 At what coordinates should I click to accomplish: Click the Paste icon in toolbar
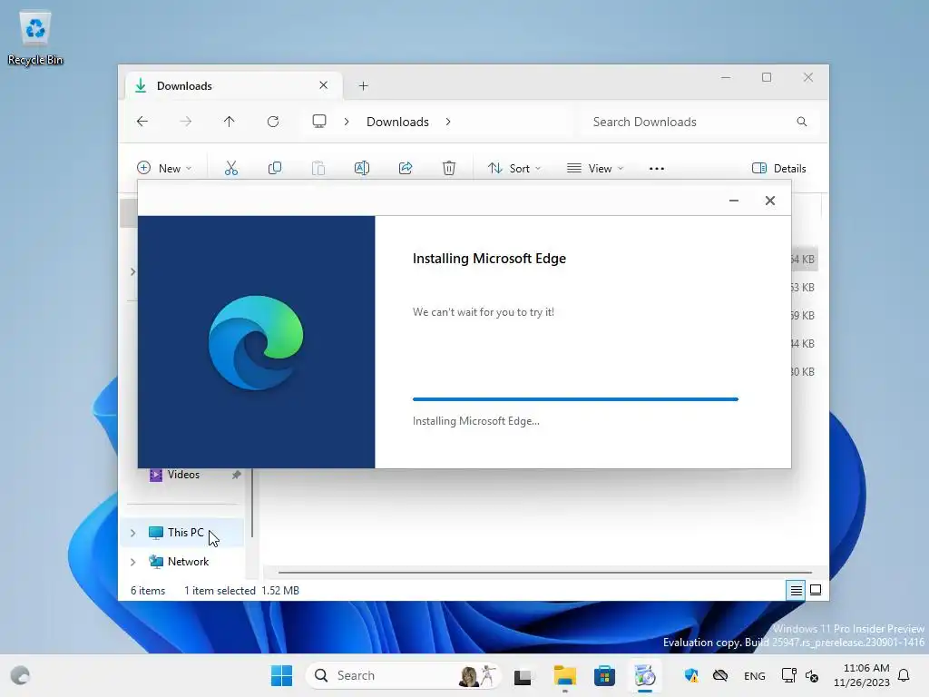318,168
